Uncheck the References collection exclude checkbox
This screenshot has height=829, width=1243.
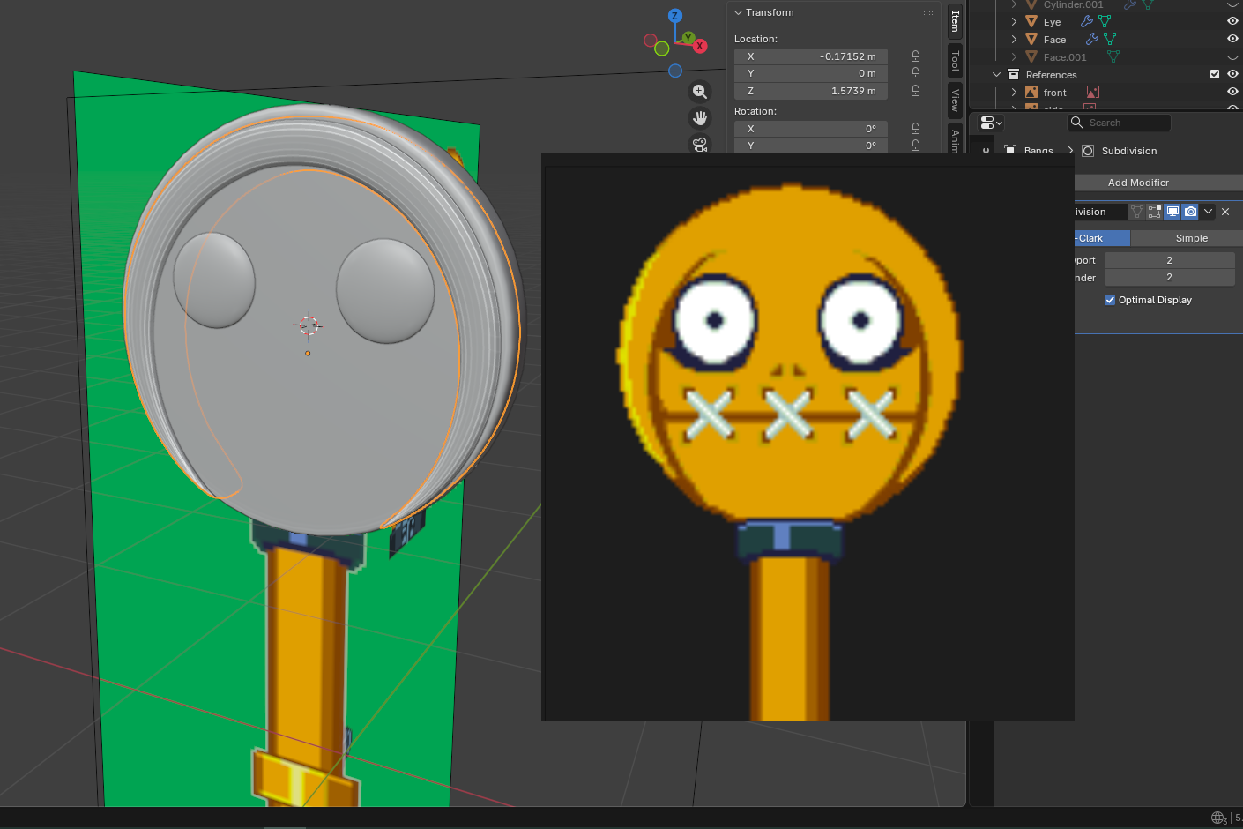(x=1215, y=74)
